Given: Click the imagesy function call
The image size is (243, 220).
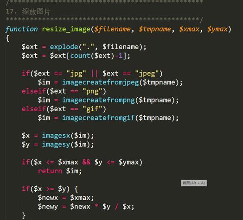Looking at the screenshot, I should tap(56, 145).
